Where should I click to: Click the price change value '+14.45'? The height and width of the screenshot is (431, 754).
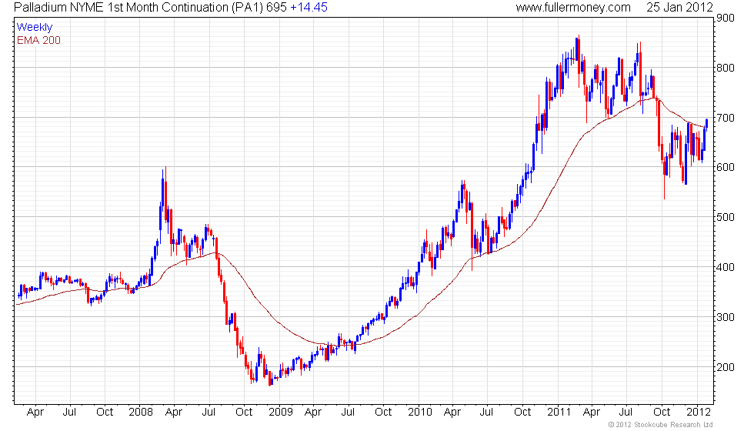(309, 8)
